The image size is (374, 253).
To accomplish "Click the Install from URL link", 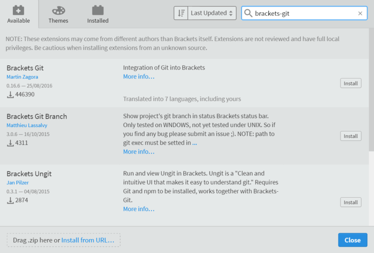I will click(88, 240).
